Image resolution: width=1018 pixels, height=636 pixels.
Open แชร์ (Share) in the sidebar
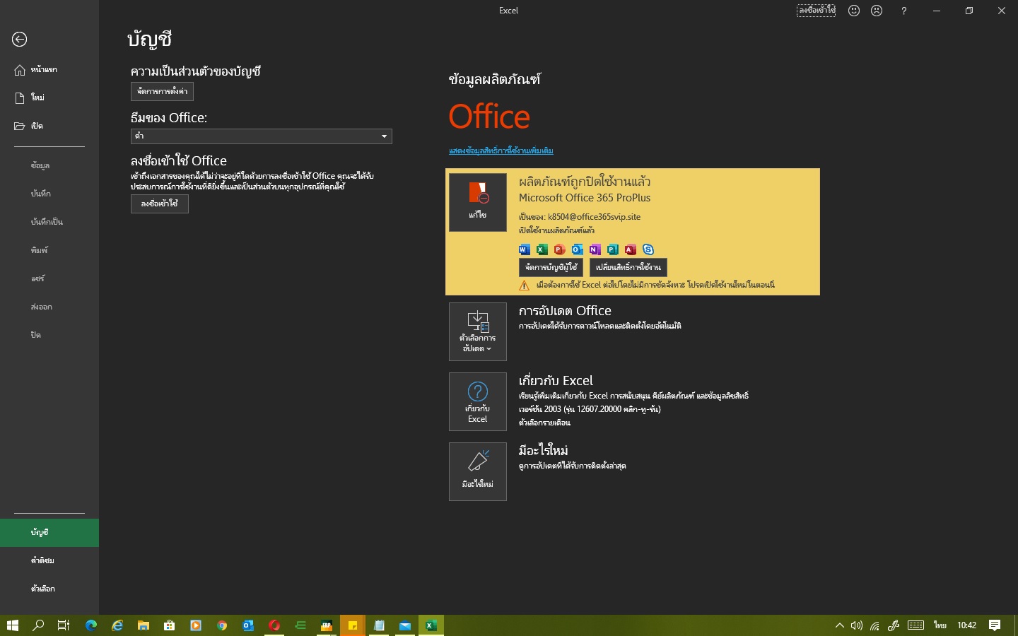click(x=49, y=278)
